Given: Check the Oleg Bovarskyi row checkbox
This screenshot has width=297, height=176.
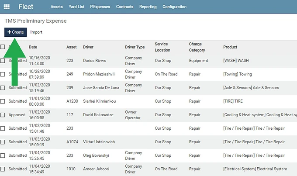Looking at the screenshot, I should tap(3, 155).
